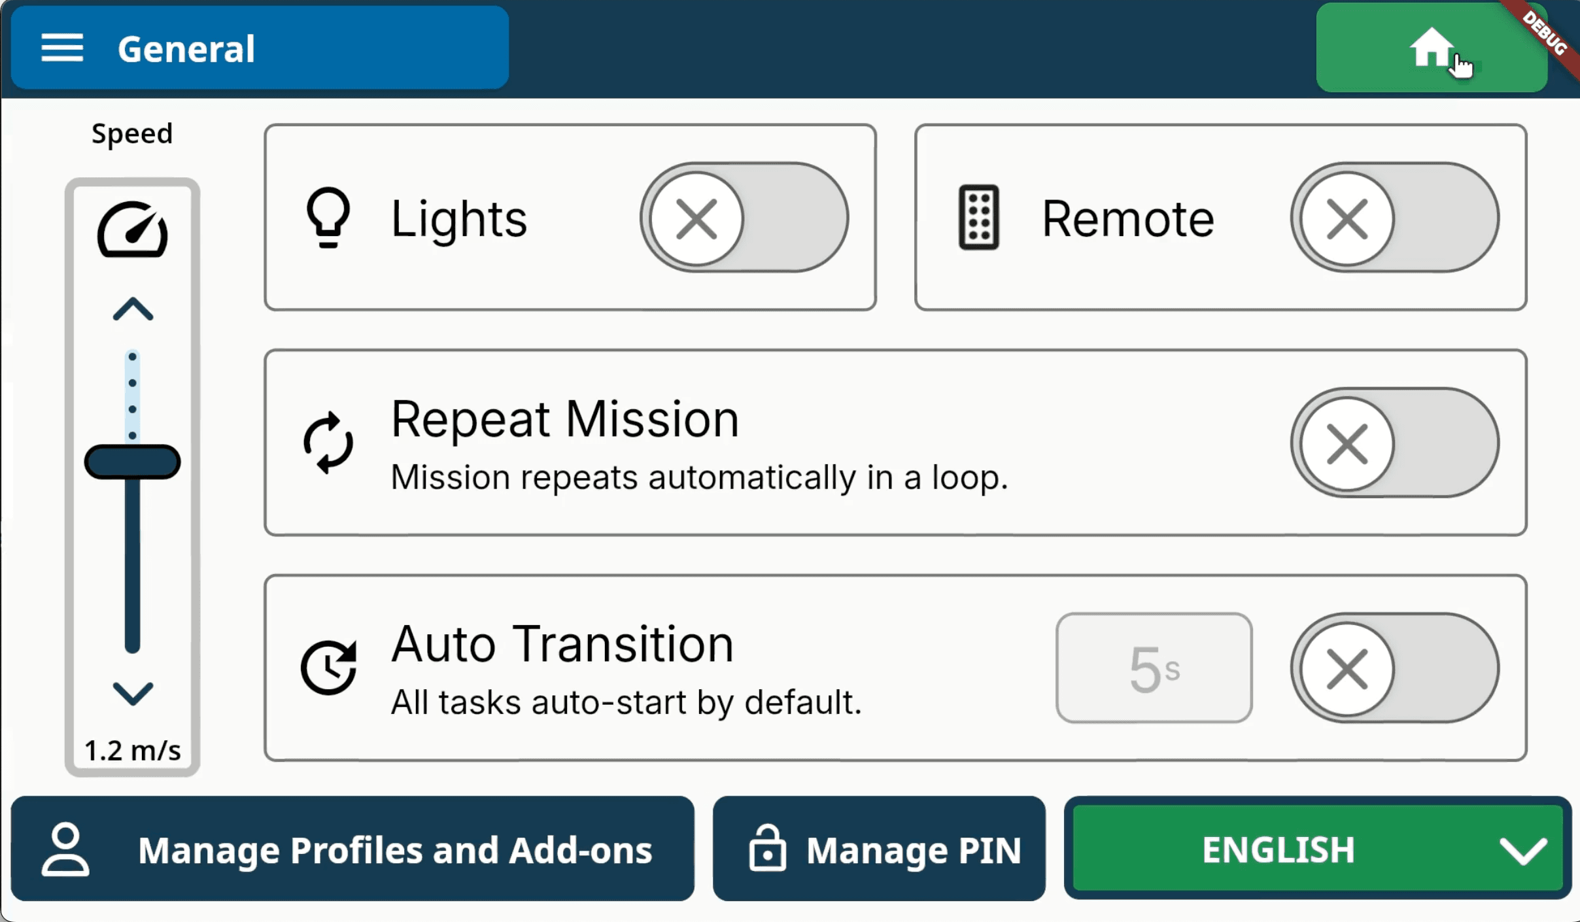Screen dimensions: 1580x922
Task: Enable Repeat Mission toggle
Action: (1394, 443)
